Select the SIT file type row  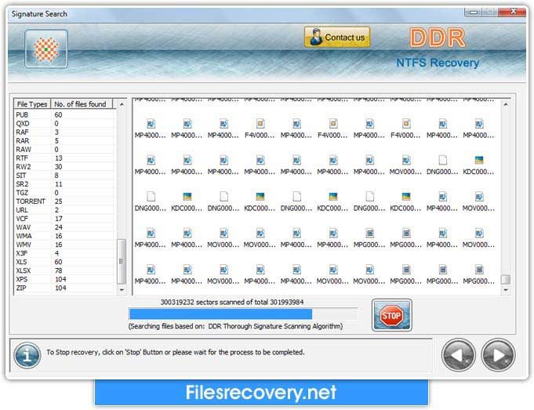[x=64, y=176]
